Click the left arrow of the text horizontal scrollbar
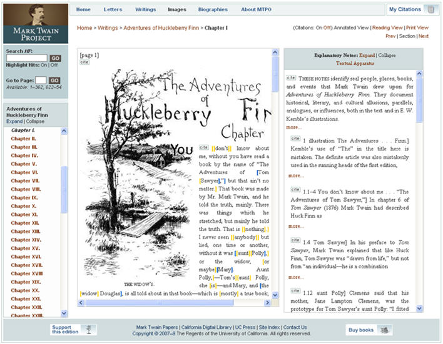 pyautogui.click(x=81, y=303)
